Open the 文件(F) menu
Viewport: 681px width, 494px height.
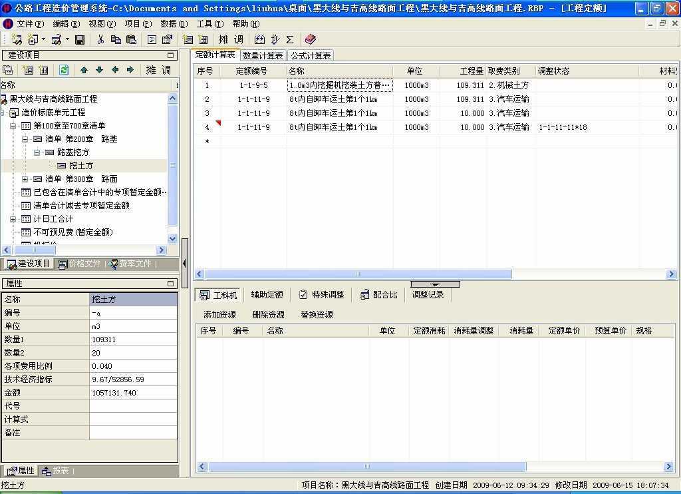31,24
